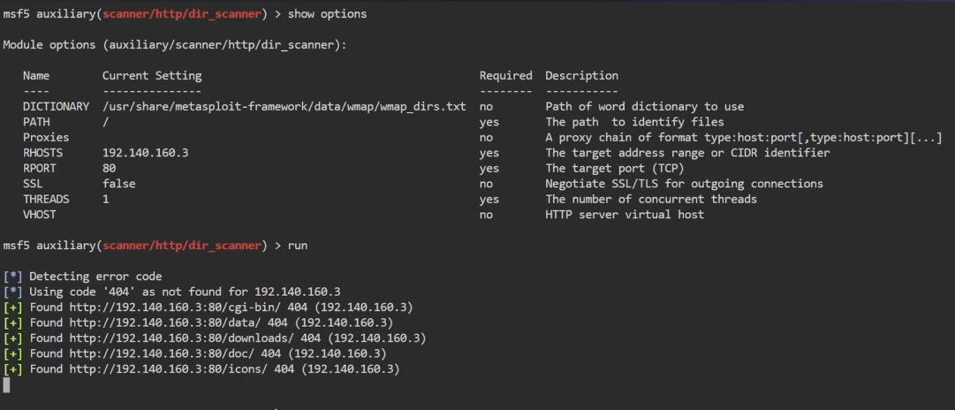The height and width of the screenshot is (410, 955).
Task: Click the found downloads directory URL
Action: [177, 338]
